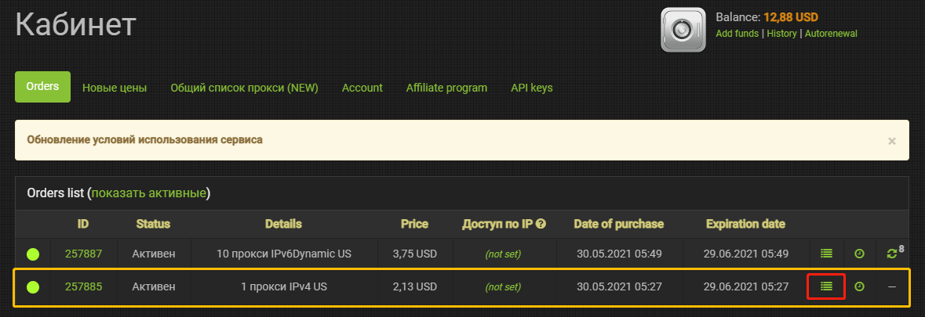The height and width of the screenshot is (317, 925).
Task: Click the clock renewal icon for order 257885
Action: 860,286
